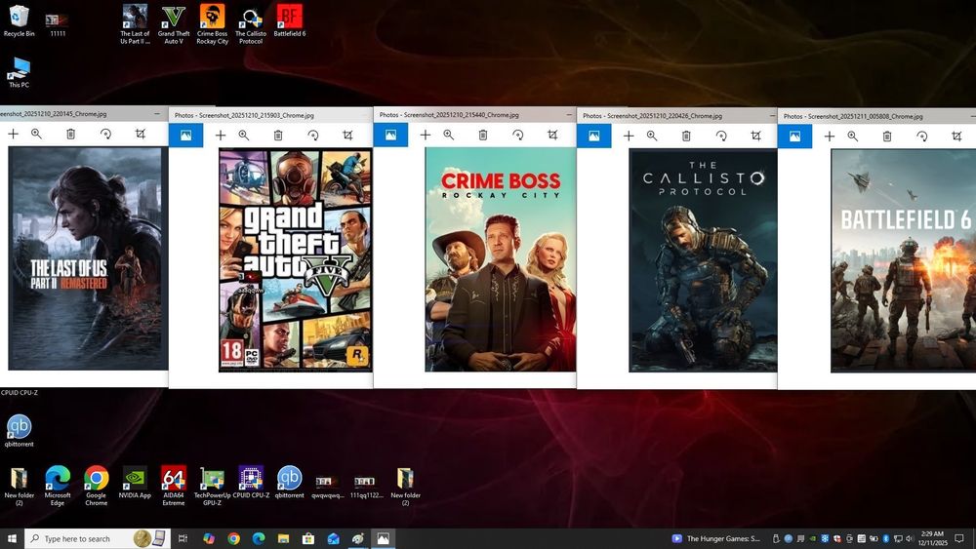Delete the Grand Theft Auto V screenshot using the trash icon
Viewport: 976px width, 549px height.
pyautogui.click(x=278, y=136)
